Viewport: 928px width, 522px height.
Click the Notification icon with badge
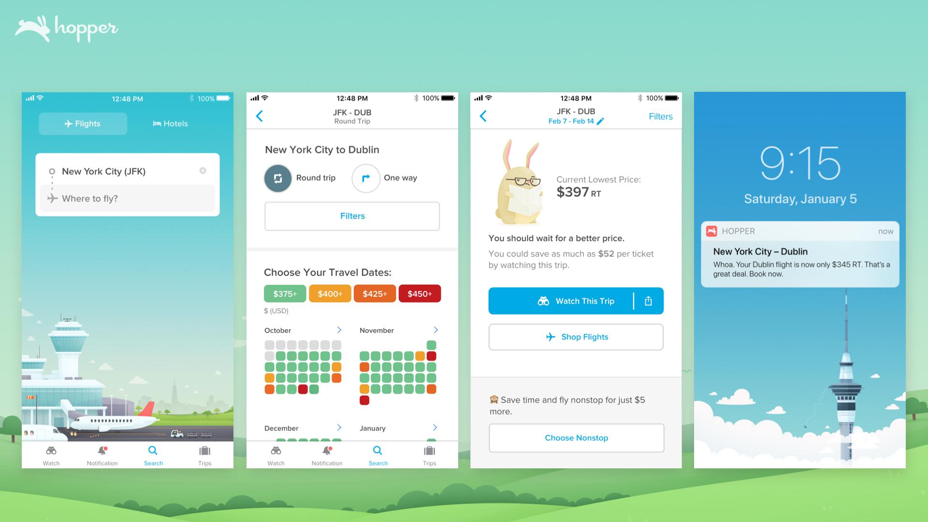tap(102, 452)
